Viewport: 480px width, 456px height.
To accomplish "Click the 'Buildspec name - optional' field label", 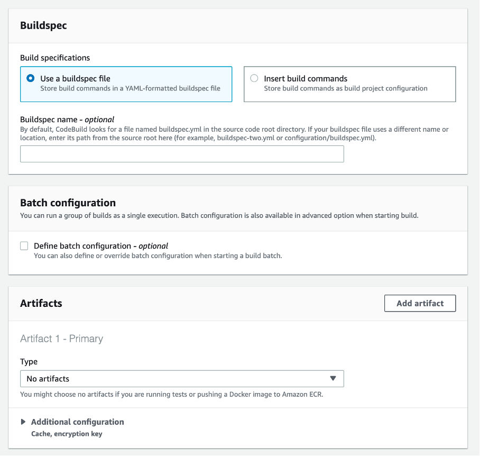I will coord(67,120).
